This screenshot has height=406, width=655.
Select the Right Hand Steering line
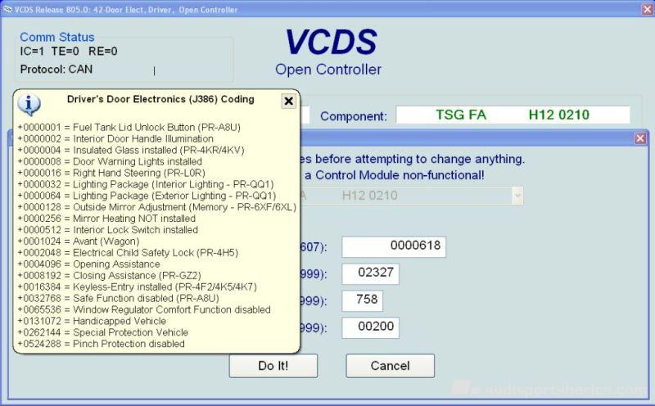point(111,173)
